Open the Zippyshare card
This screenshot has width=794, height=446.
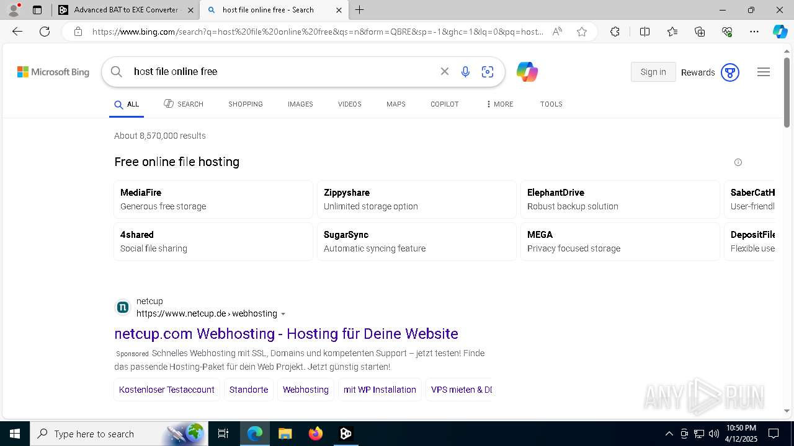[417, 199]
